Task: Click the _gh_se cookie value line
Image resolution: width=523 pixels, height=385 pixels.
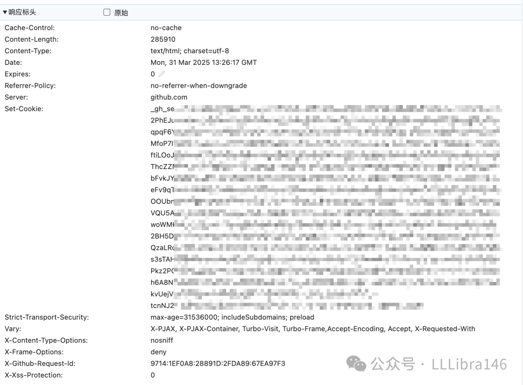Action: pos(326,109)
